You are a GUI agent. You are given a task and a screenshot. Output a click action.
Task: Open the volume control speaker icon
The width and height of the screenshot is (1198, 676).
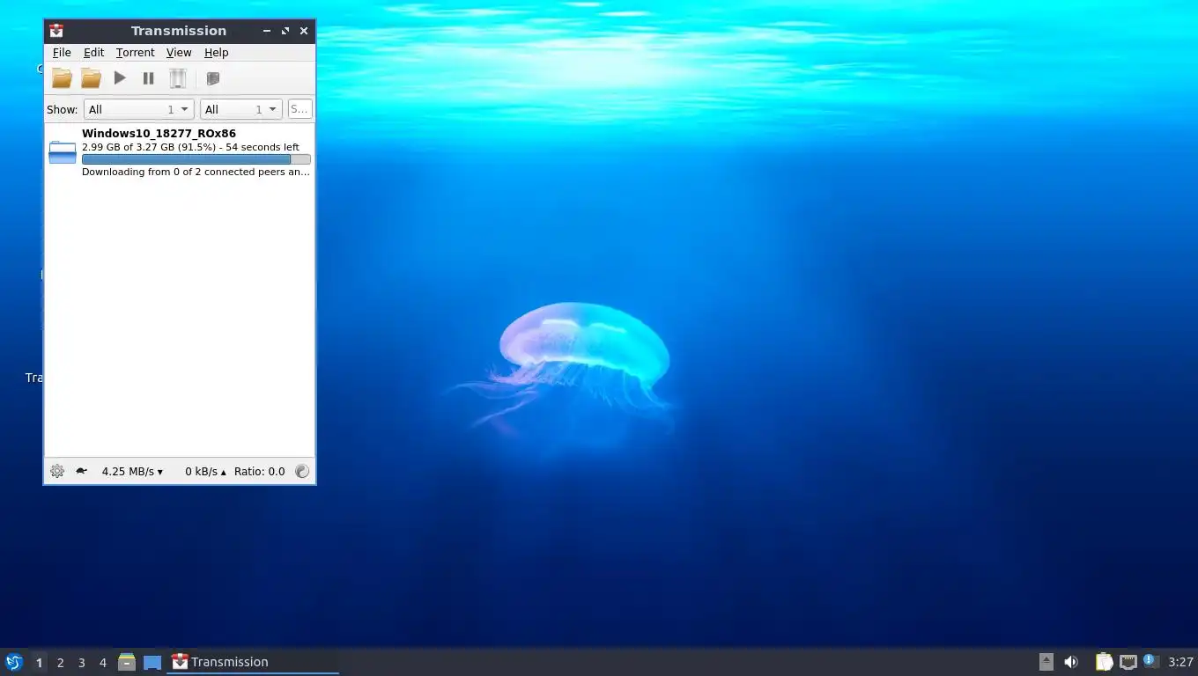tap(1071, 662)
